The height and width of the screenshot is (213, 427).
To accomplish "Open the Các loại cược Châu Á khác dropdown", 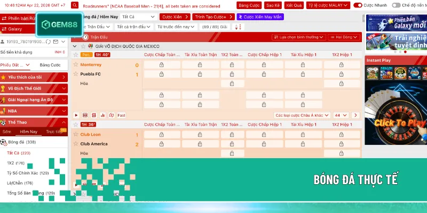I will point(302,115).
